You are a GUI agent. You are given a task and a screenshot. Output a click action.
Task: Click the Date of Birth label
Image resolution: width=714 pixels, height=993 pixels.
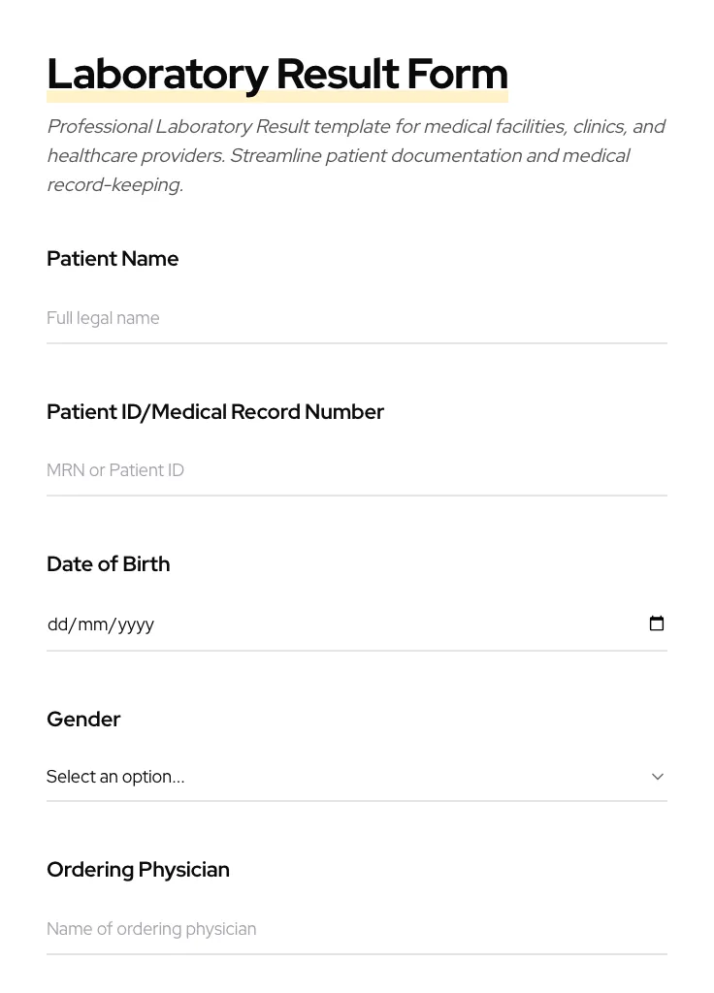point(108,564)
